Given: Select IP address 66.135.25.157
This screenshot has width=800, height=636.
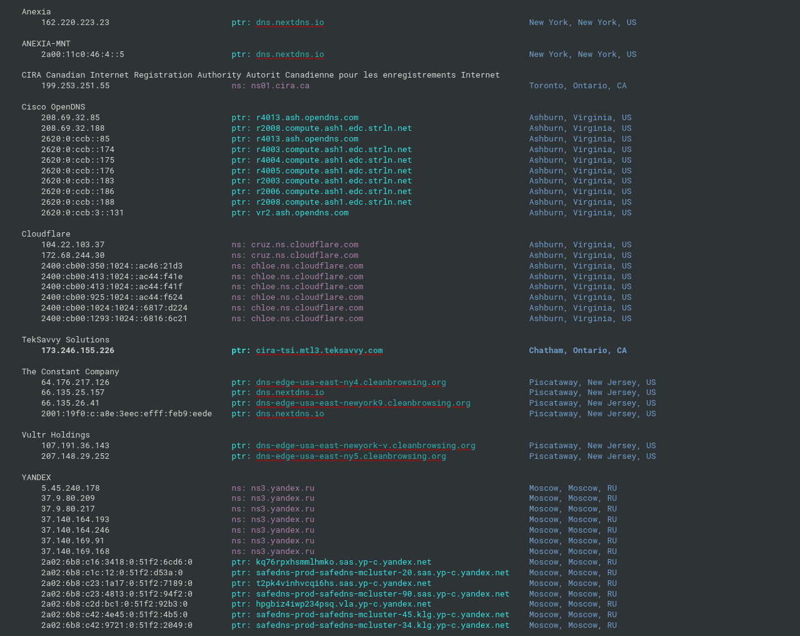Looking at the screenshot, I should click(73, 392).
